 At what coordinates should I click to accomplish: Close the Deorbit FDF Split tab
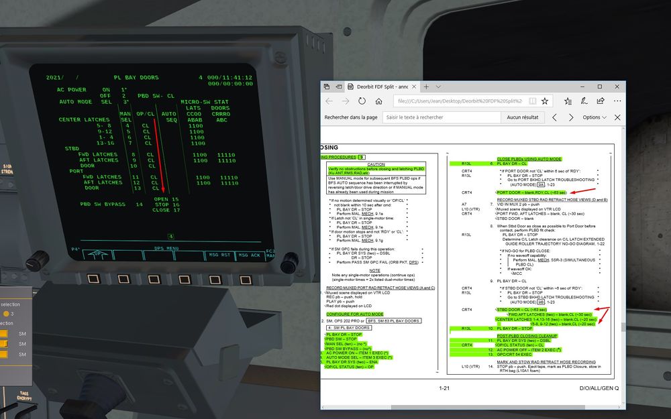tap(414, 86)
